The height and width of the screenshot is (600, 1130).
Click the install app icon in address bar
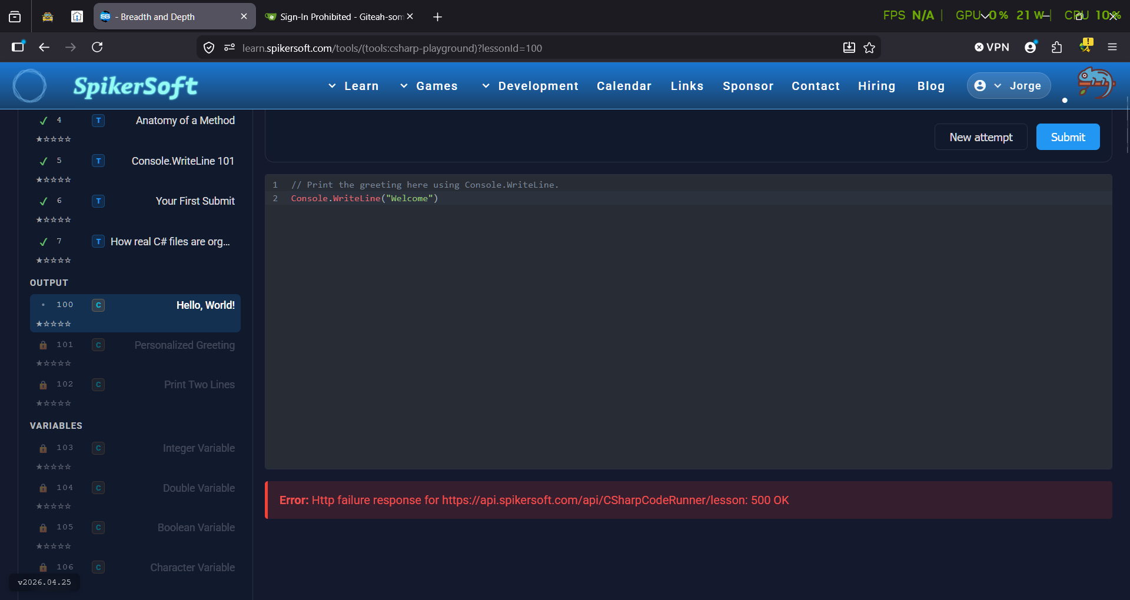(849, 48)
